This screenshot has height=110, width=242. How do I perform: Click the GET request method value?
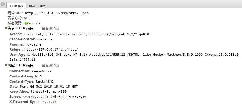(27, 18)
